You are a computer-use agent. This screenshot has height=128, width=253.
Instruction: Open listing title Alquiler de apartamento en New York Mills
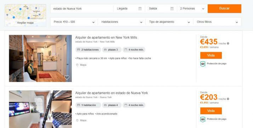coord(106,38)
